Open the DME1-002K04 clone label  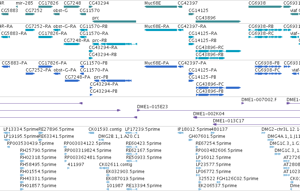[209, 114]
